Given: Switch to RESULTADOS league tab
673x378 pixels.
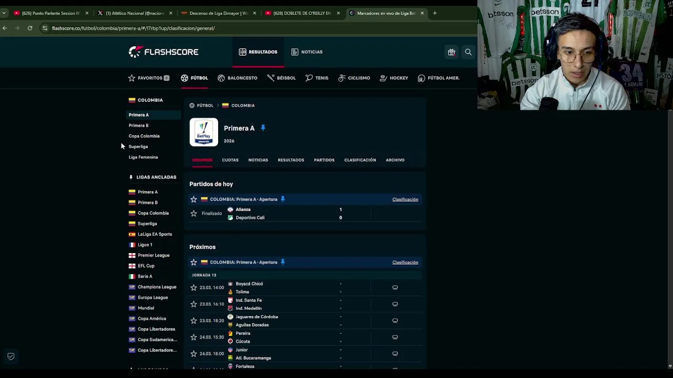Looking at the screenshot, I should click(x=291, y=160).
